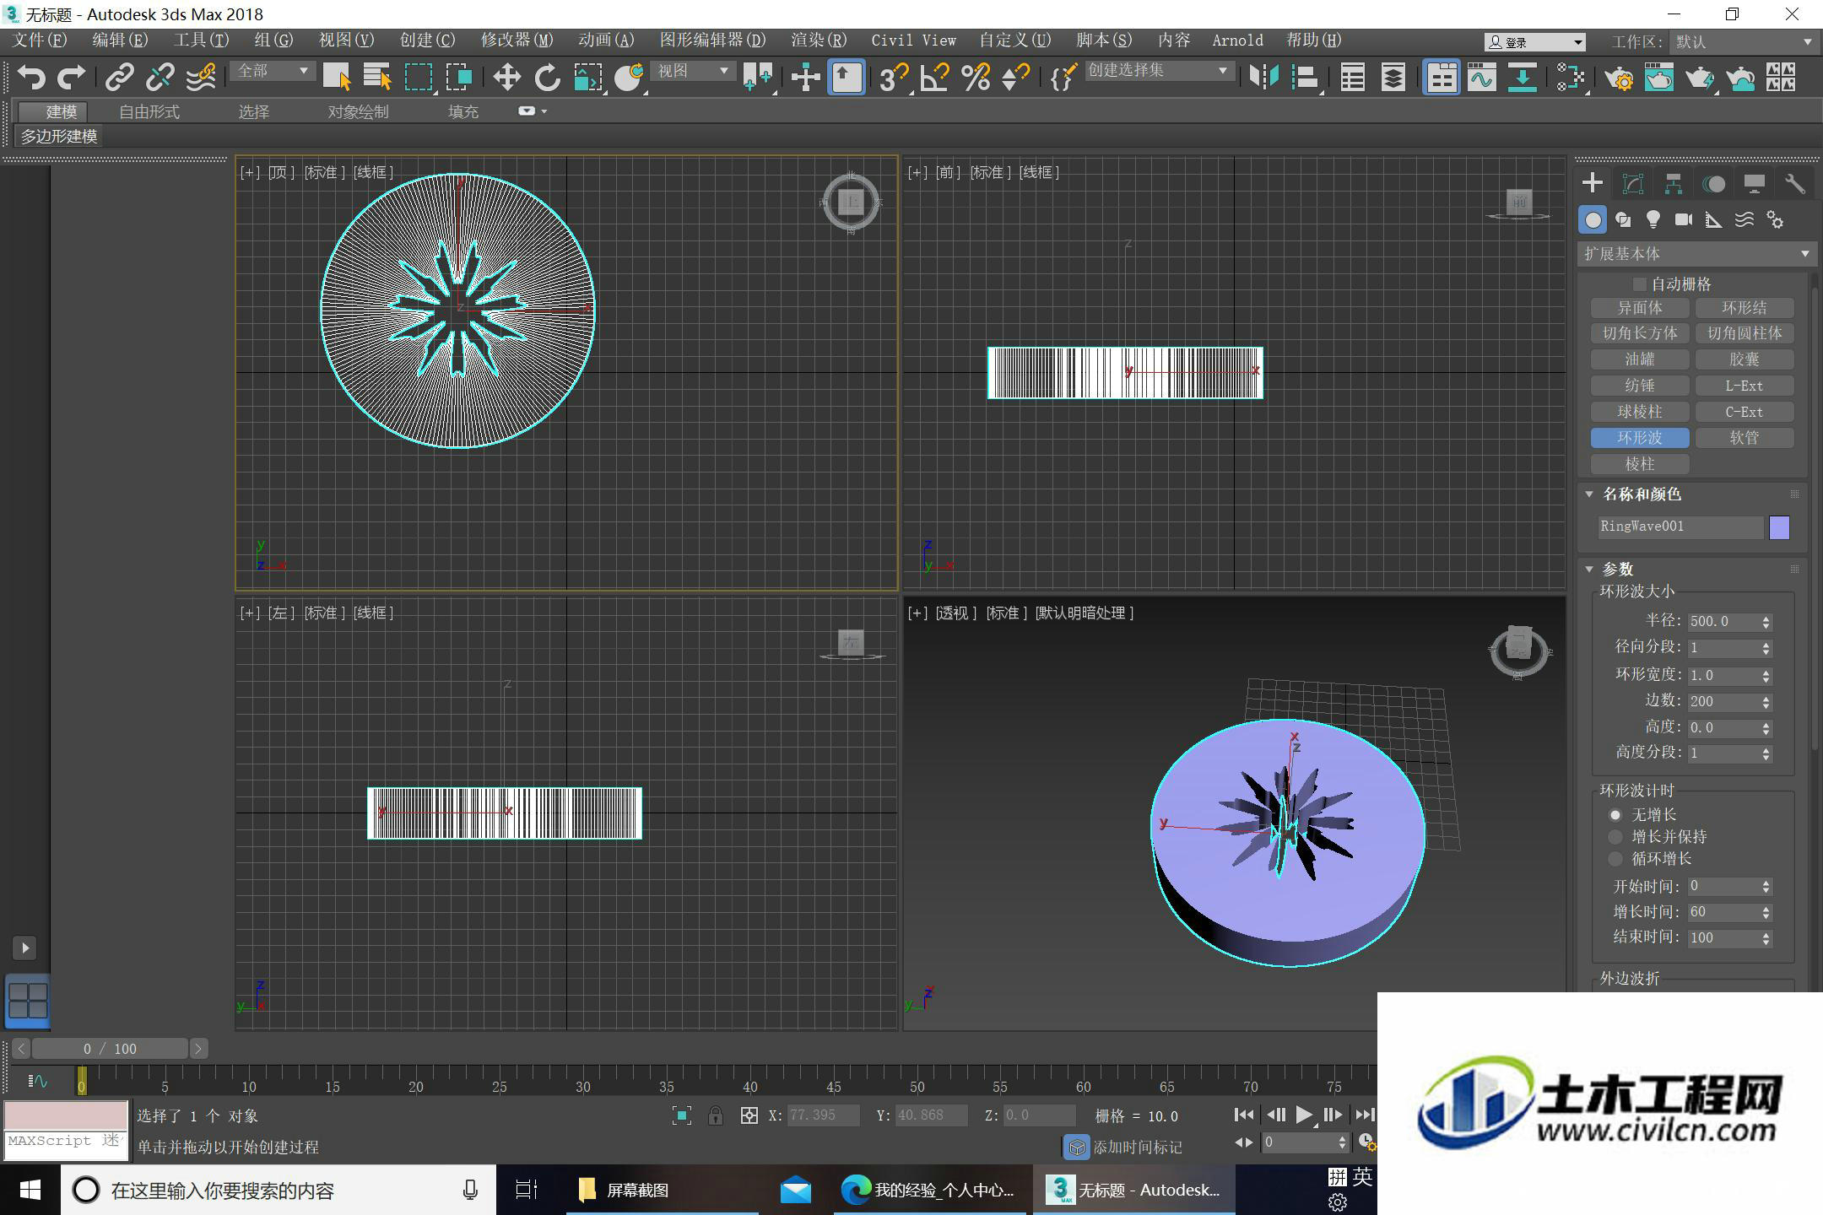Click the Undo arrow icon
This screenshot has height=1215, width=1823.
(31, 78)
